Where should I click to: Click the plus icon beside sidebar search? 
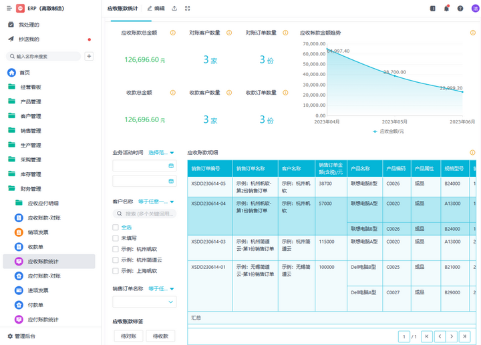89,57
